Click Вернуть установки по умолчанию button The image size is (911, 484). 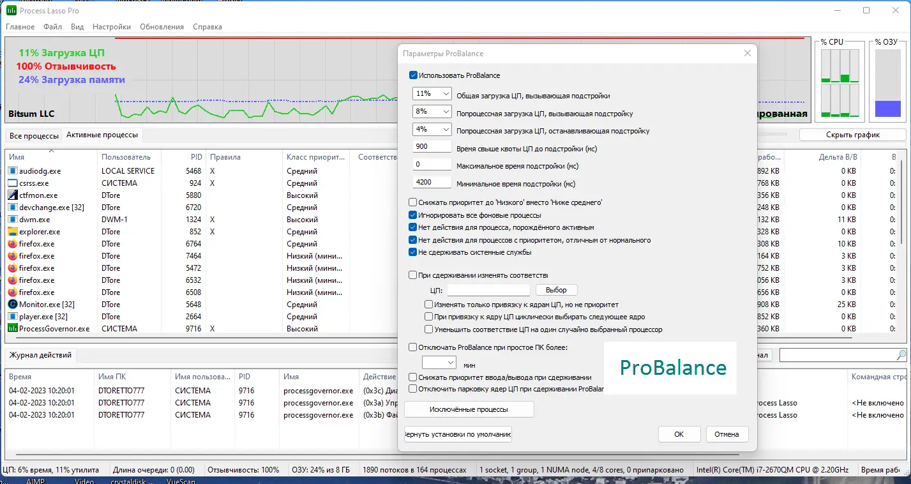coord(458,434)
